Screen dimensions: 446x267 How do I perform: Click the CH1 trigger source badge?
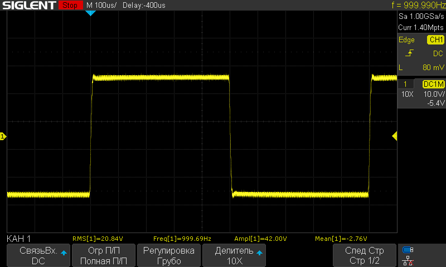[436, 39]
